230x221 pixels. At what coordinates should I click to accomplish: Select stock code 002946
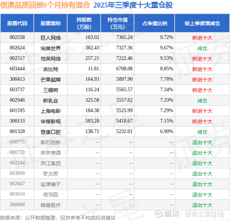(x=17, y=100)
